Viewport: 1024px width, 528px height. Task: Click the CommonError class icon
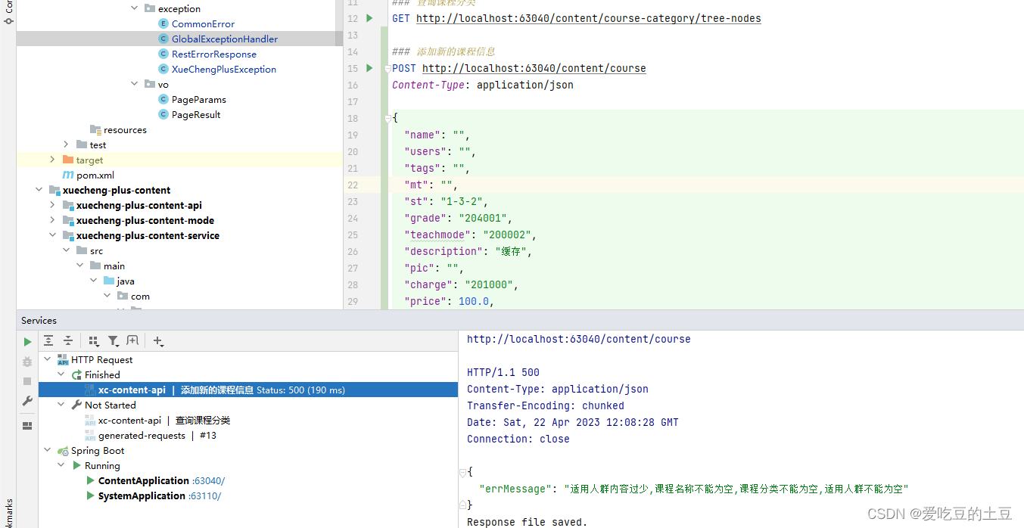pyautogui.click(x=163, y=24)
